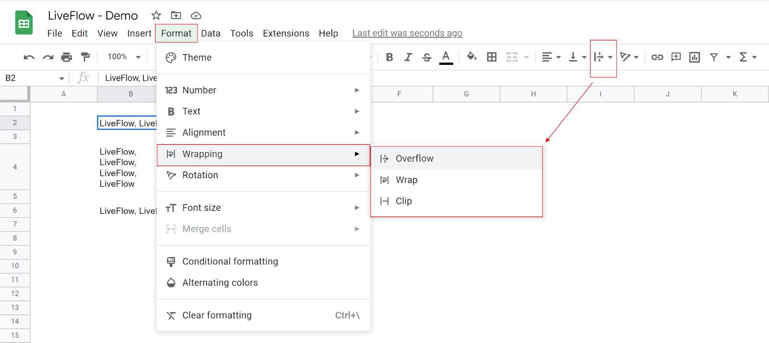Select Clear formatting
The height and width of the screenshot is (343, 769).
(263, 316)
